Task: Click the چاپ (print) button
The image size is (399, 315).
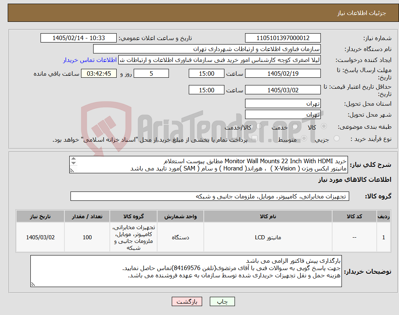Action: (x=222, y=302)
